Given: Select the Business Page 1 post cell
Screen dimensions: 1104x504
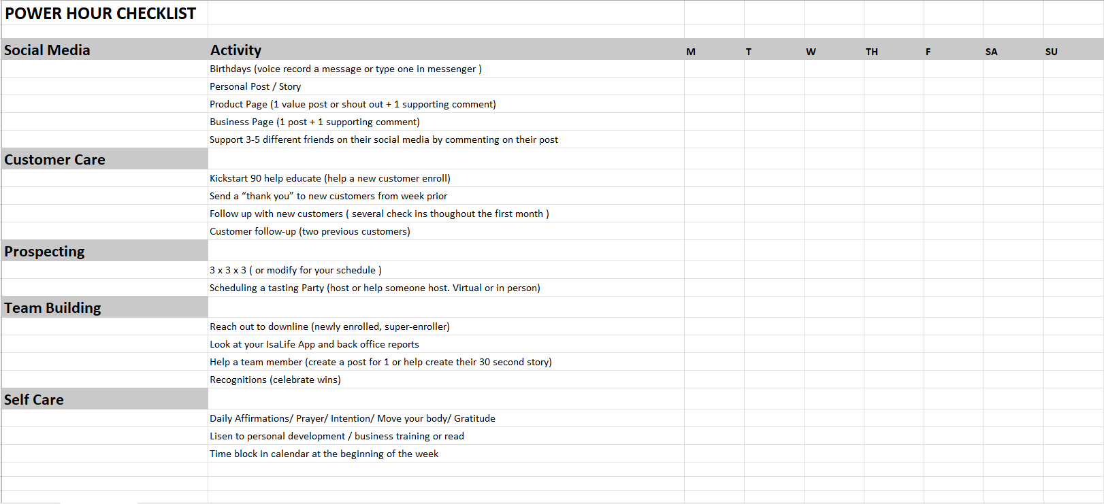Looking at the screenshot, I should click(446, 122).
